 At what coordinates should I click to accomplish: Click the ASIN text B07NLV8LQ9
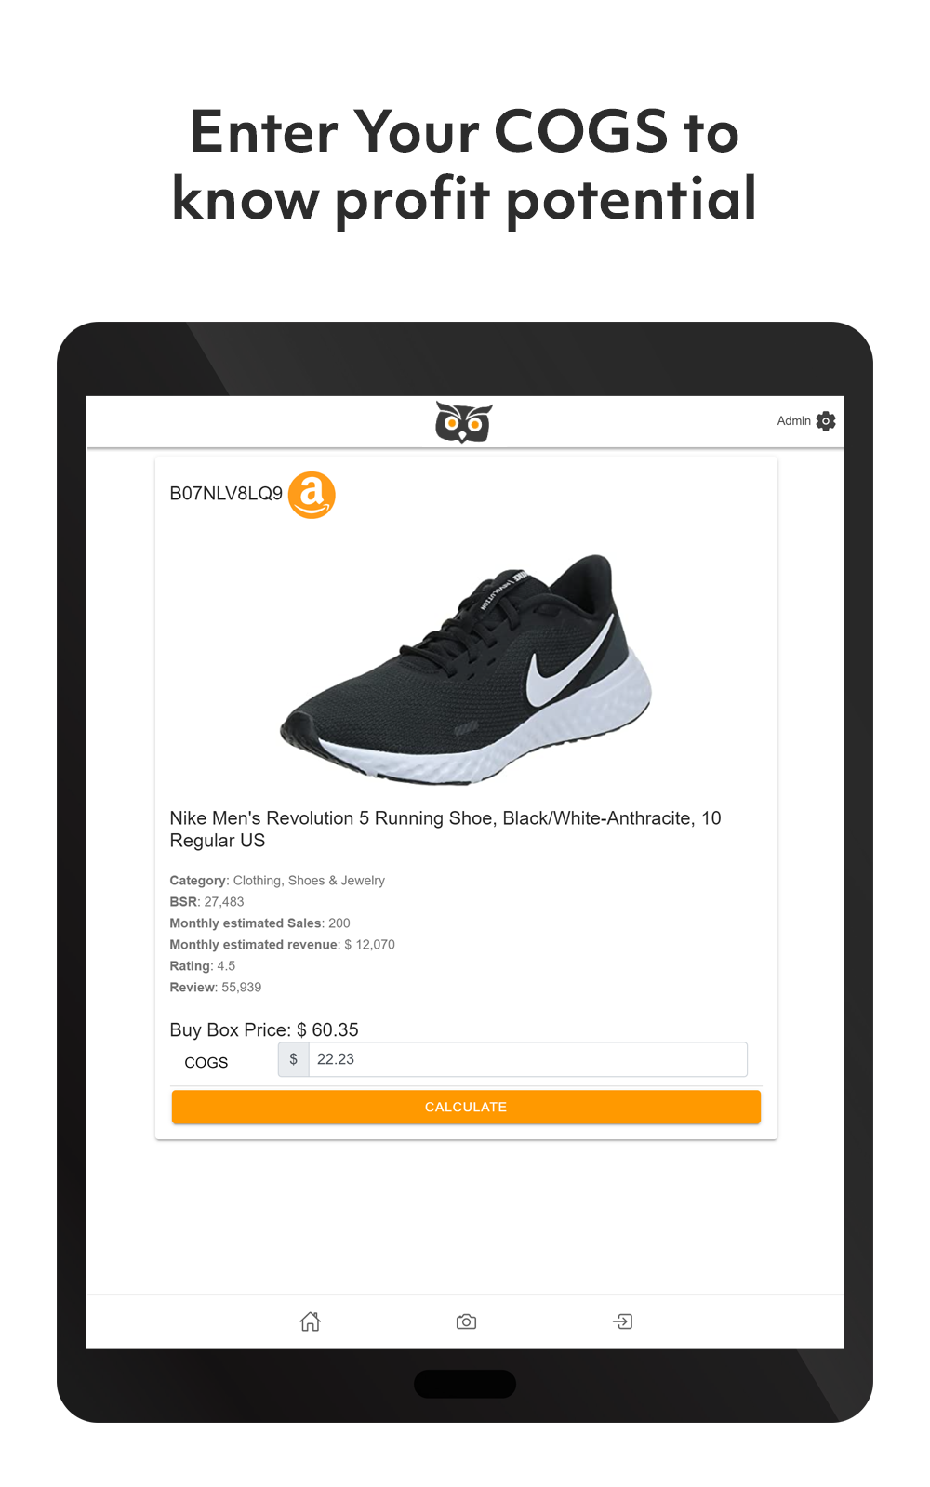click(226, 494)
